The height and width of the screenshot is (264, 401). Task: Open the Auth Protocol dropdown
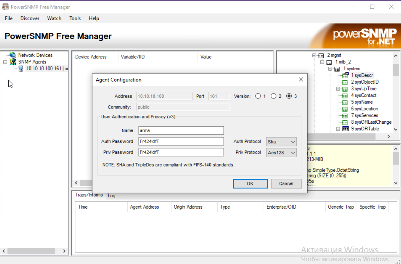[281, 142]
